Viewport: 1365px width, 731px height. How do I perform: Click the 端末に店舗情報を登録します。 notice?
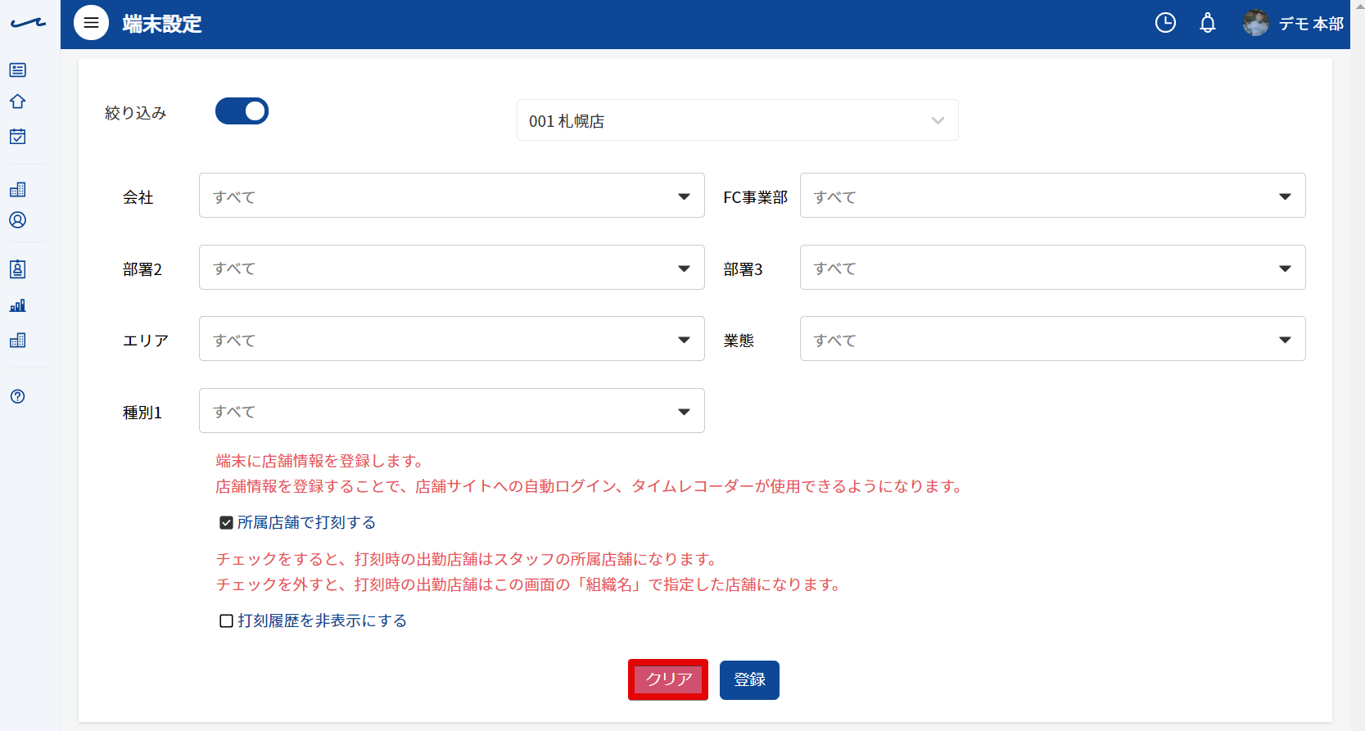point(320,461)
